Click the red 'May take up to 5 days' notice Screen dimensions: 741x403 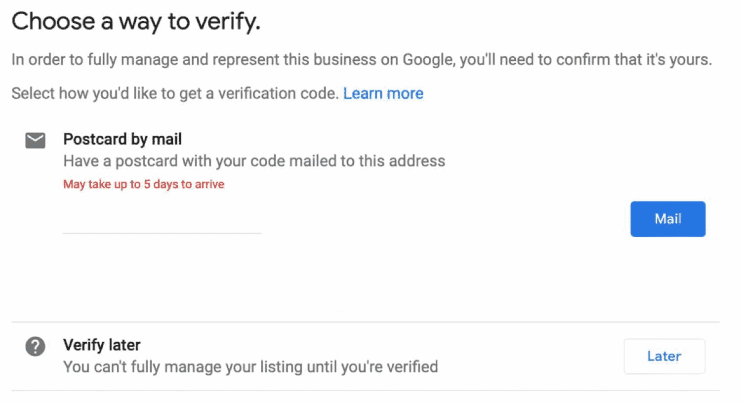coord(144,184)
